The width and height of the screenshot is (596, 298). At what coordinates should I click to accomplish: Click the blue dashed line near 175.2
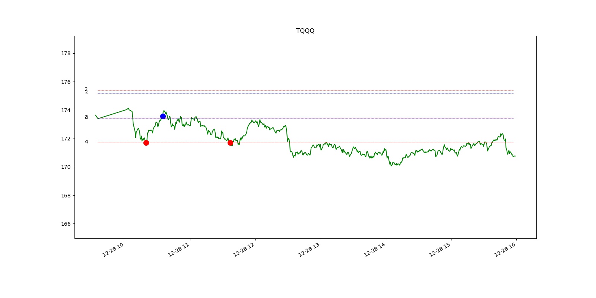pyautogui.click(x=305, y=93)
